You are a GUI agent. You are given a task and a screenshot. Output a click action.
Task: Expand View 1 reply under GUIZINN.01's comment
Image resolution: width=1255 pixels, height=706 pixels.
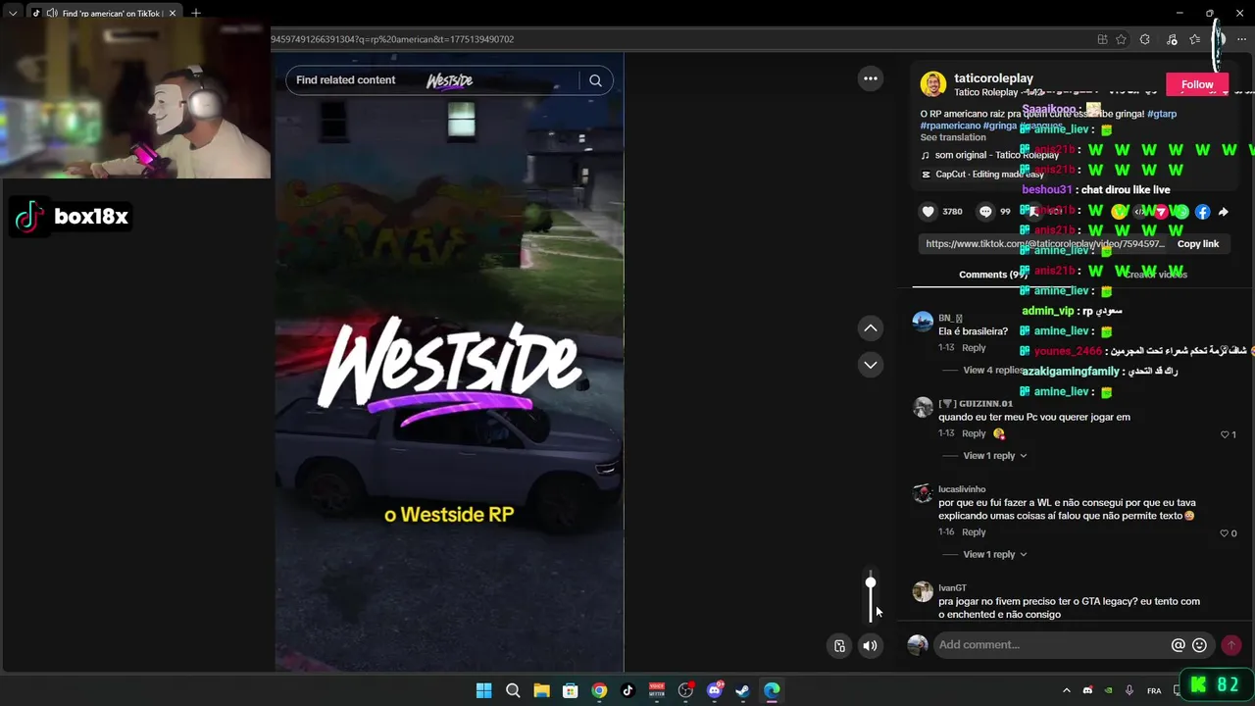point(994,456)
